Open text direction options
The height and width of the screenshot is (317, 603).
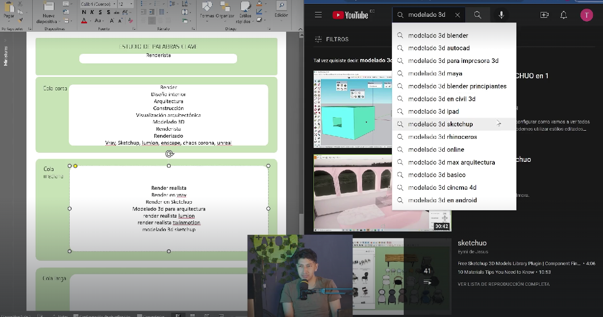pyautogui.click(x=186, y=4)
